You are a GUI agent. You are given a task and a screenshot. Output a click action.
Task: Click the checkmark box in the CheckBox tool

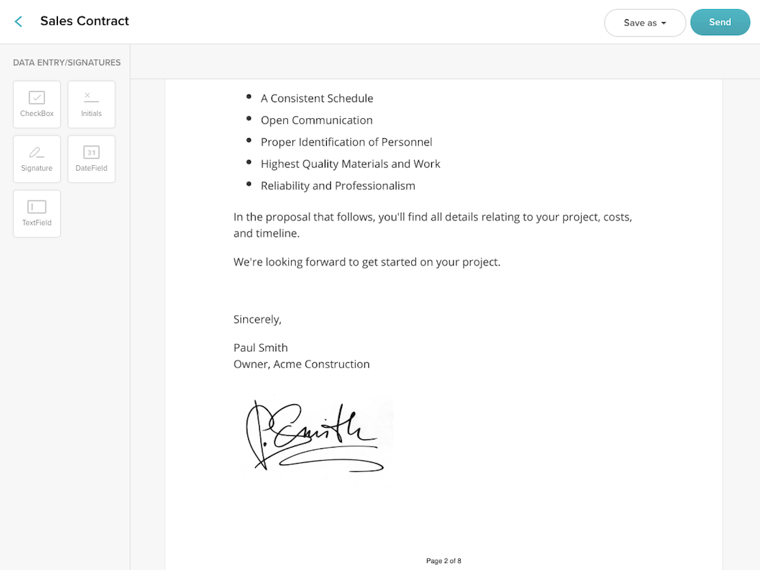click(x=37, y=99)
